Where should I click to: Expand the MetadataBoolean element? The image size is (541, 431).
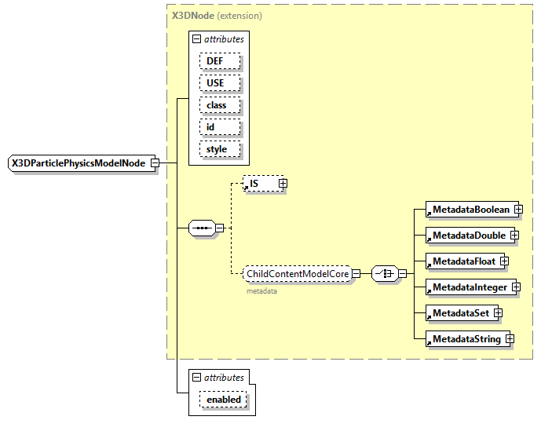pyautogui.click(x=518, y=210)
